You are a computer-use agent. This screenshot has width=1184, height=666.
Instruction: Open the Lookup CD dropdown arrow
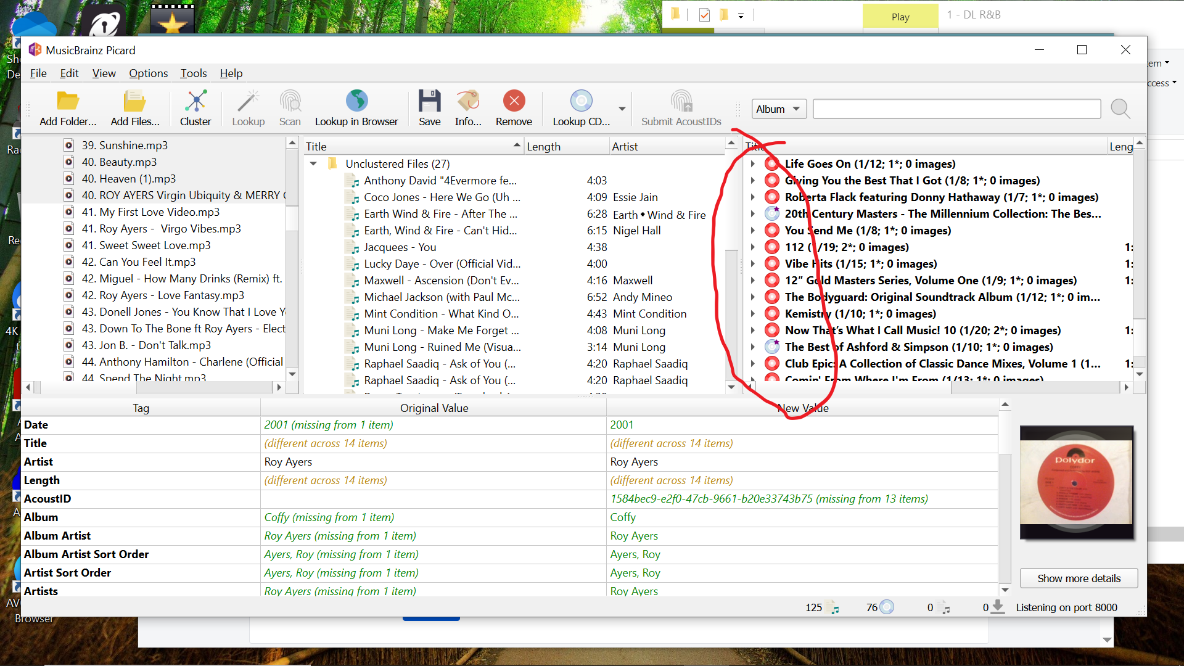[622, 109]
